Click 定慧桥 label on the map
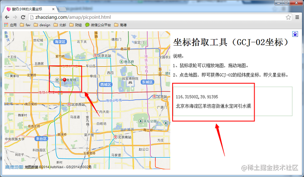Viewport: 304px width, 177px height. (32, 75)
